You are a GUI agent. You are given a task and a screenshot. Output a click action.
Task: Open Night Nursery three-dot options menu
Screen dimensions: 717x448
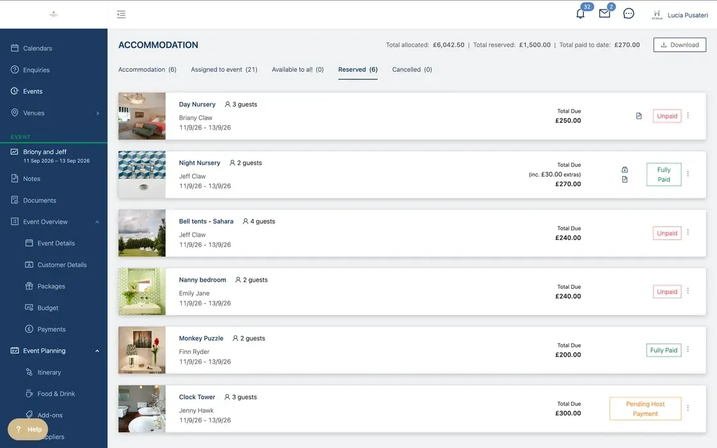pyautogui.click(x=688, y=173)
